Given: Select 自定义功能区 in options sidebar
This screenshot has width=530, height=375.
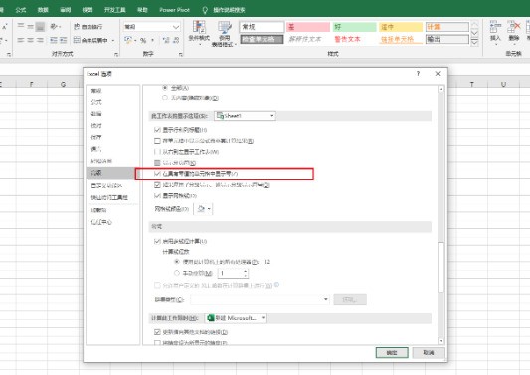Looking at the screenshot, I should tap(106, 185).
